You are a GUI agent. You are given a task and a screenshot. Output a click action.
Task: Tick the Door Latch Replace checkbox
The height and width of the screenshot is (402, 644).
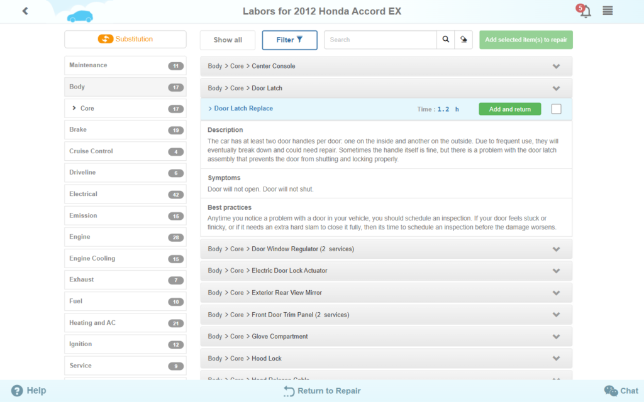[x=556, y=109]
